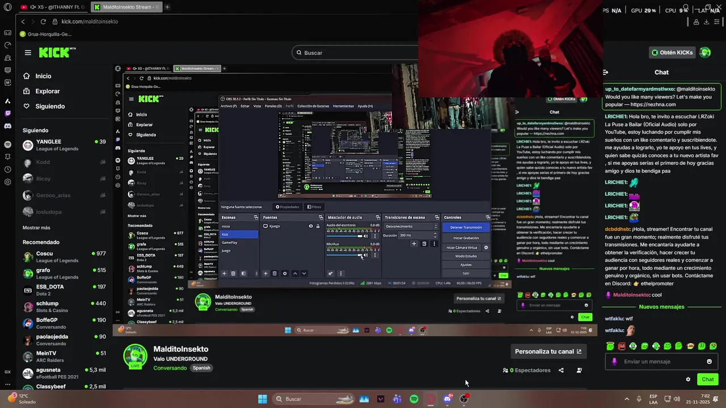Go back with the browser back arrow
The width and height of the screenshot is (726, 408).
tap(23, 22)
